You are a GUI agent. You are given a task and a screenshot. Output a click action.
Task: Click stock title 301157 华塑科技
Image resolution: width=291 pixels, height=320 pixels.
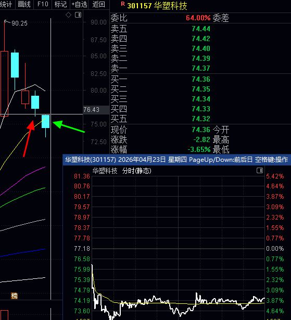(x=157, y=6)
